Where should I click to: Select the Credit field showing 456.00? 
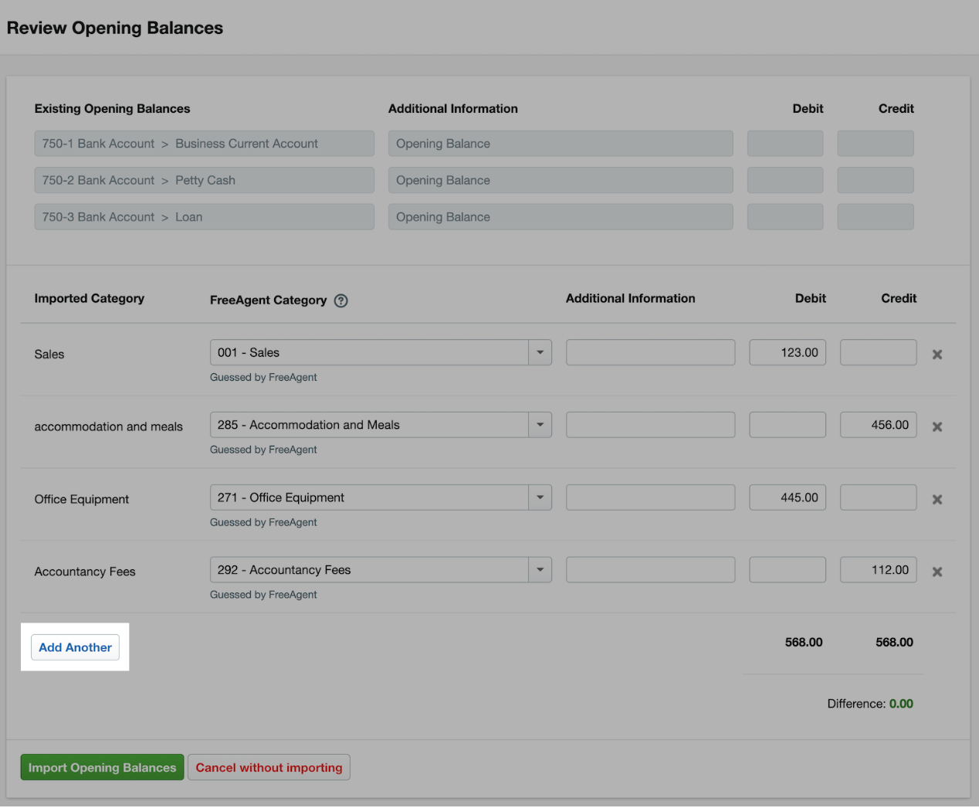[878, 424]
